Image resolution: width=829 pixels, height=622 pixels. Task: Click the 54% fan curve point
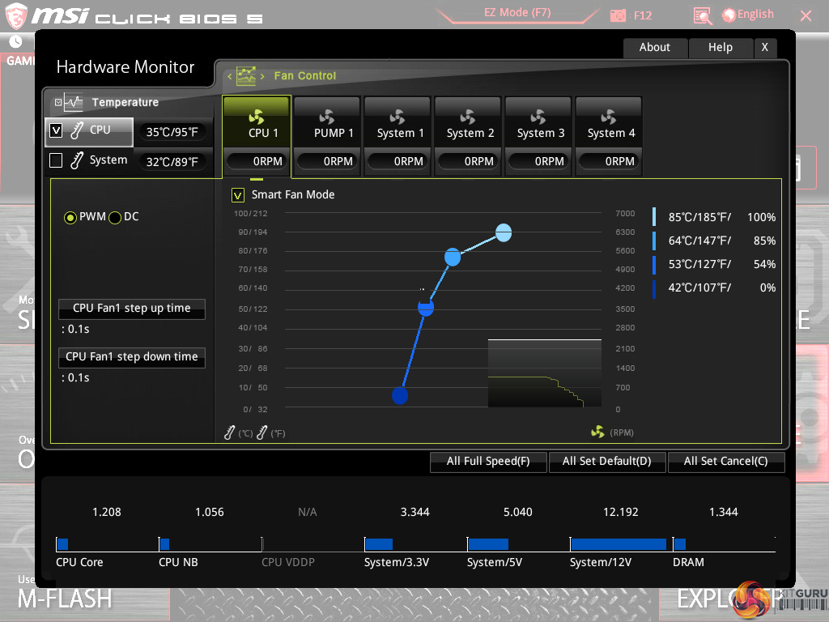426,307
